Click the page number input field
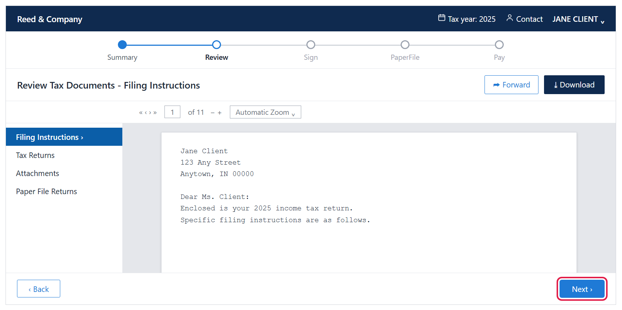 click(172, 112)
